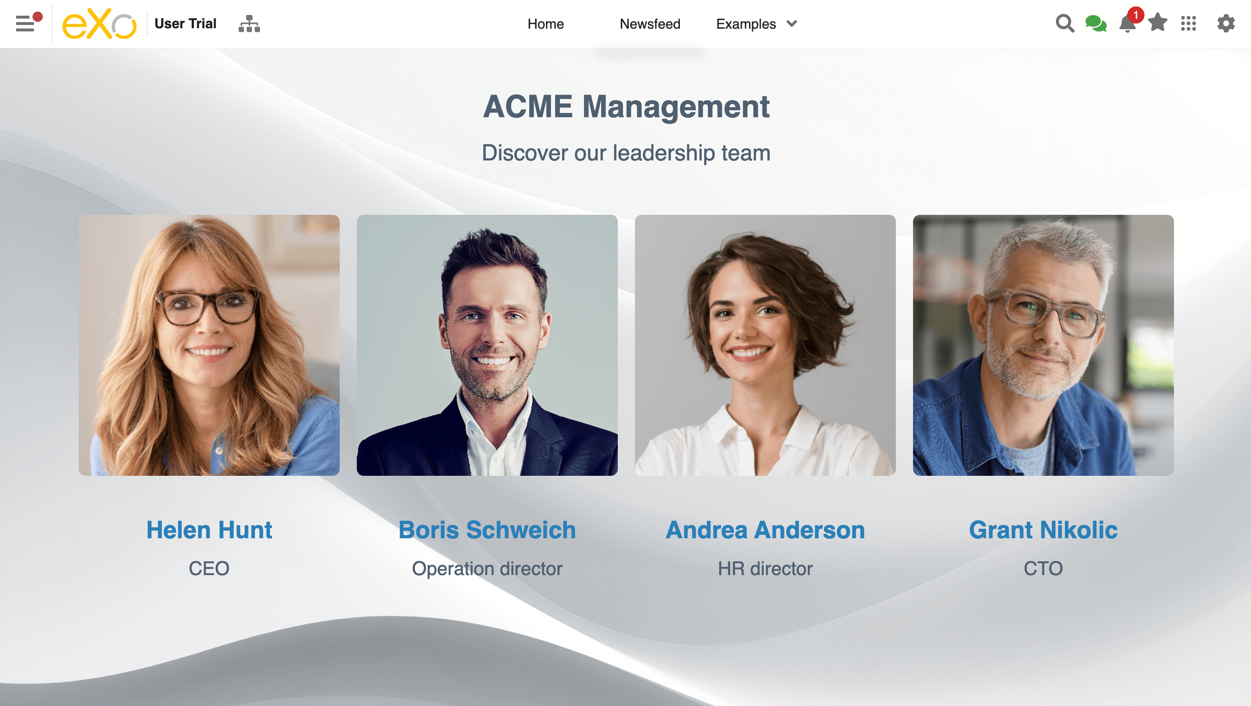Click the User Trial site name
Viewport: 1251px width, 706px height.
(185, 23)
